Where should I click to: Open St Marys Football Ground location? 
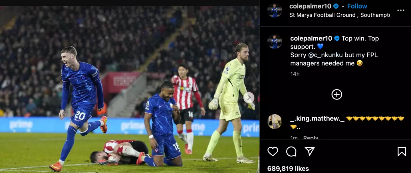click(x=339, y=15)
